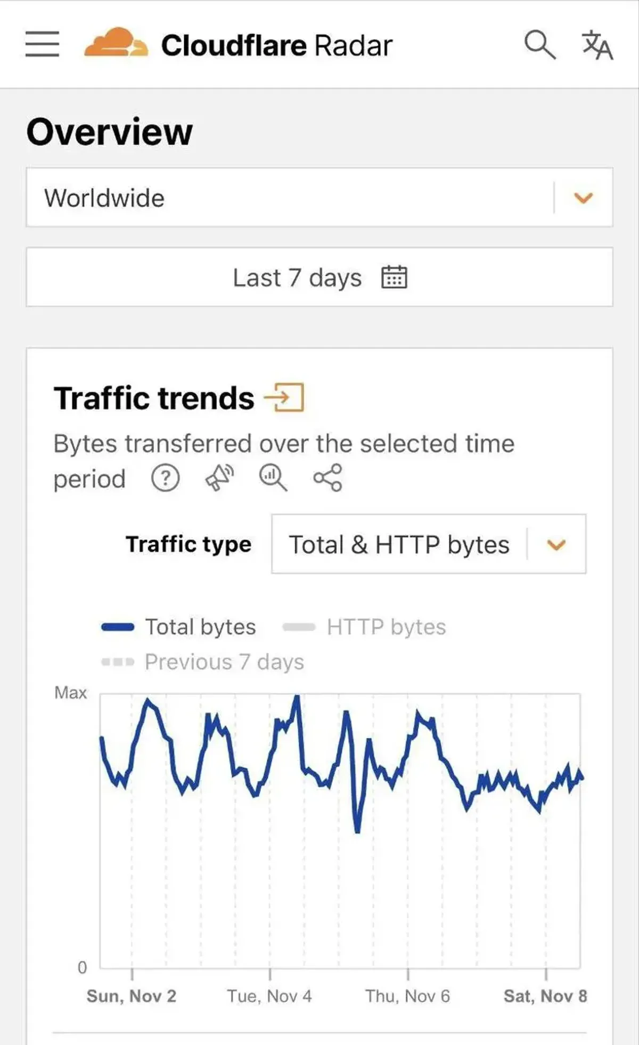
Task: Expand the Worldwide location dropdown
Action: click(x=583, y=198)
